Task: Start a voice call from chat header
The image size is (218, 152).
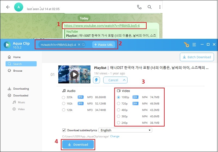Action: point(139,7)
